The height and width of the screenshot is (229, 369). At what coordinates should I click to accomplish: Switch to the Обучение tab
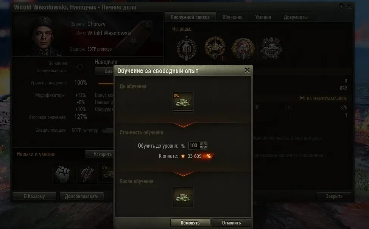coord(232,17)
